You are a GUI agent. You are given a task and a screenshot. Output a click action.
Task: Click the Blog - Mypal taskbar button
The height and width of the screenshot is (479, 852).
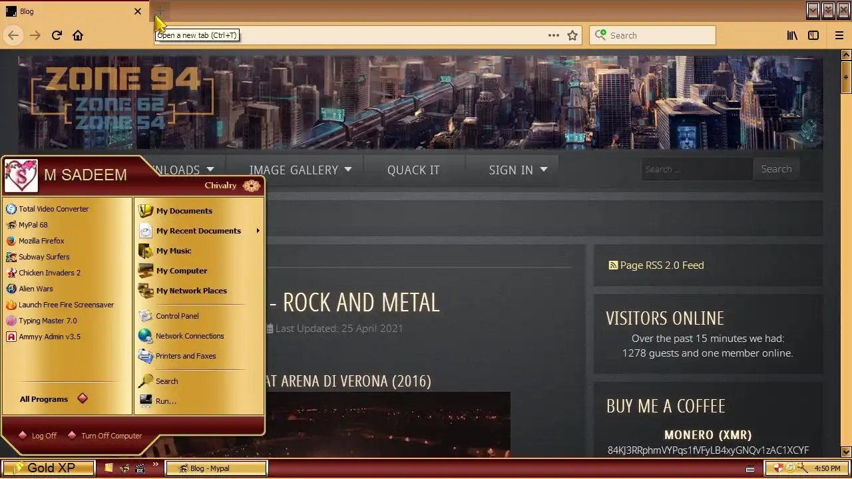[x=216, y=468]
